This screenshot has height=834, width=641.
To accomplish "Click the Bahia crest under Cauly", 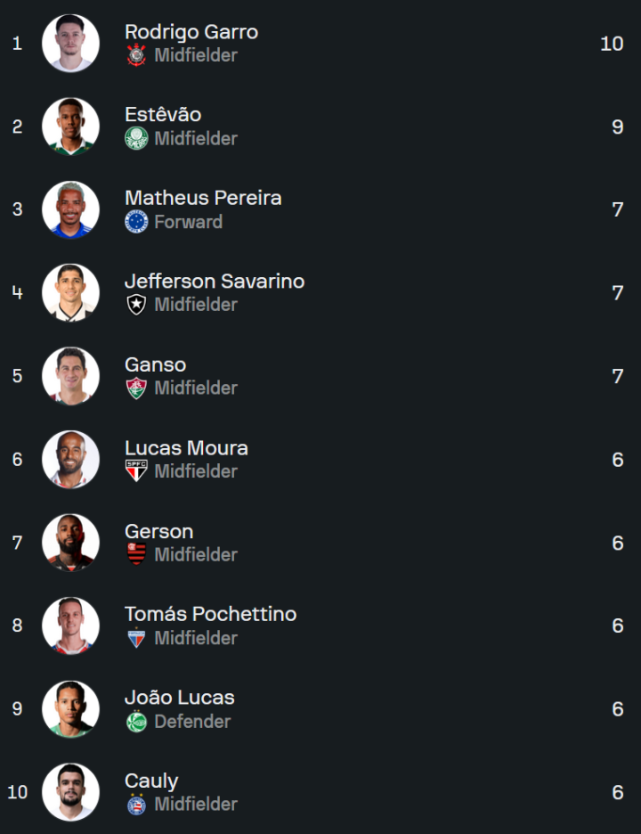I will pos(136,804).
